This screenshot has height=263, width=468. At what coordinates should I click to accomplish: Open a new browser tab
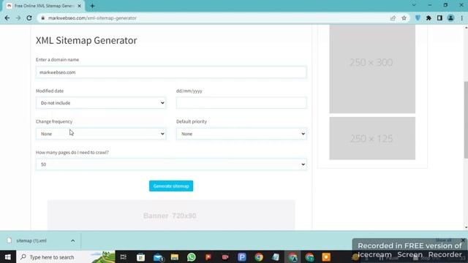tap(92, 6)
